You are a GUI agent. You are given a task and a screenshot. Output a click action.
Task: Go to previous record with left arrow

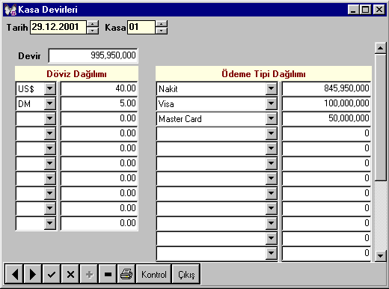coord(14,275)
